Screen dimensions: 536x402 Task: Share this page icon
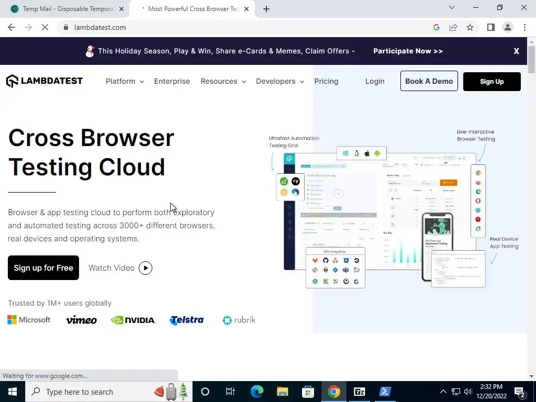[x=453, y=27]
